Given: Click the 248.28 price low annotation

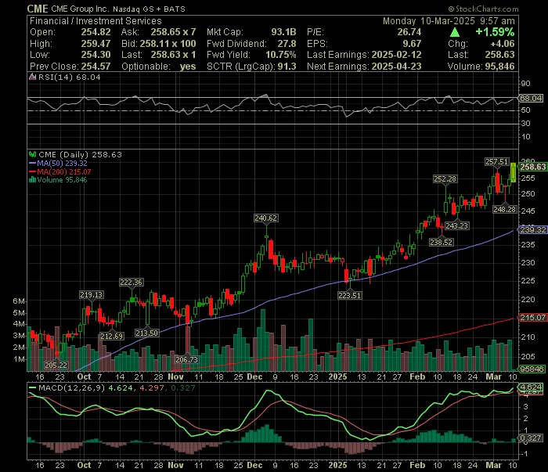Looking at the screenshot, I should (x=504, y=209).
